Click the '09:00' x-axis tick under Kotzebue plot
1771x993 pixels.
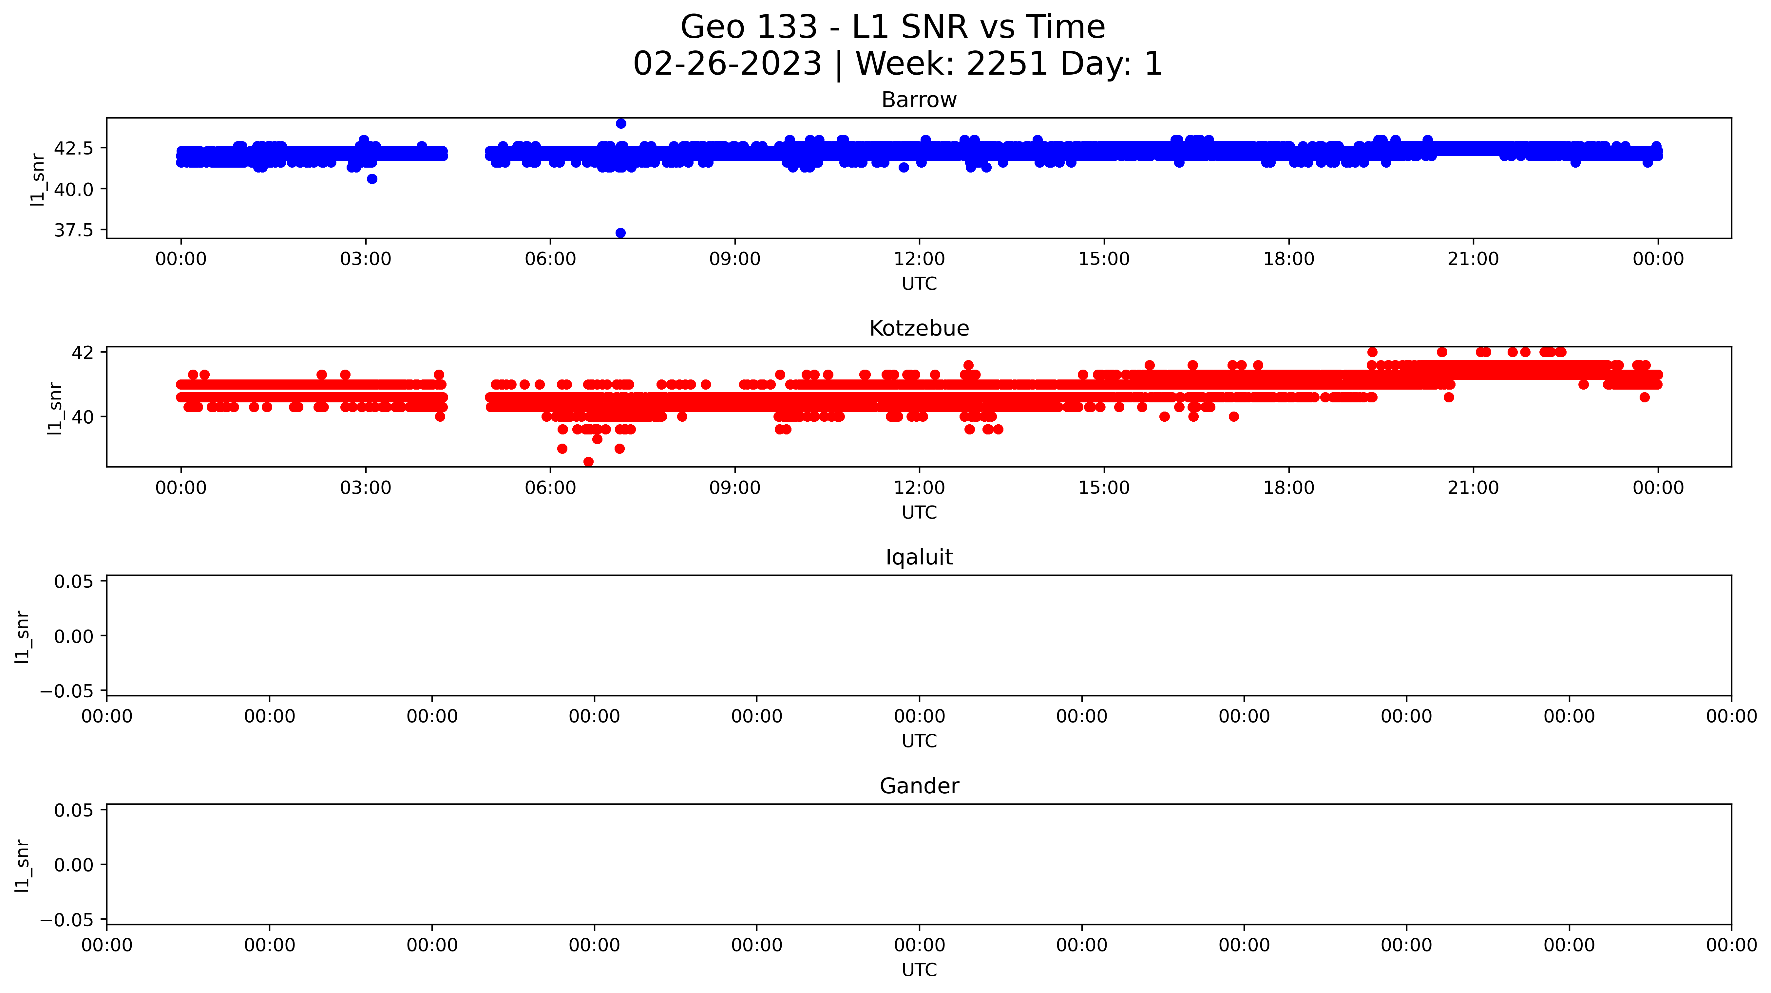735,488
